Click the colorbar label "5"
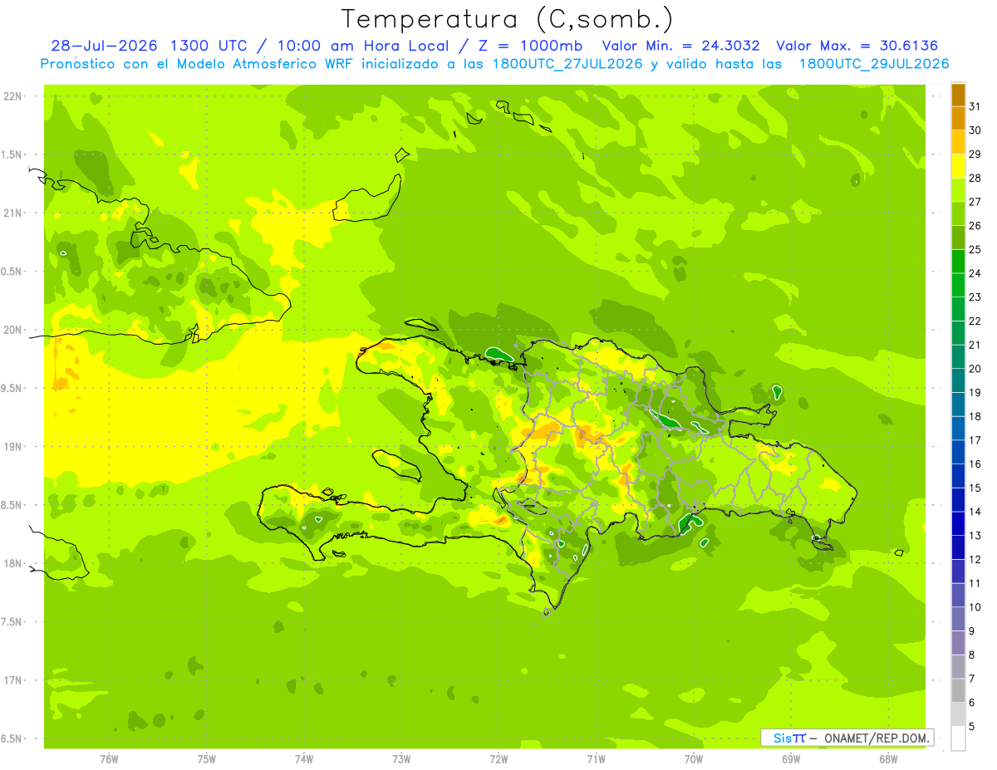This screenshot has height=770, width=997. 972,726
